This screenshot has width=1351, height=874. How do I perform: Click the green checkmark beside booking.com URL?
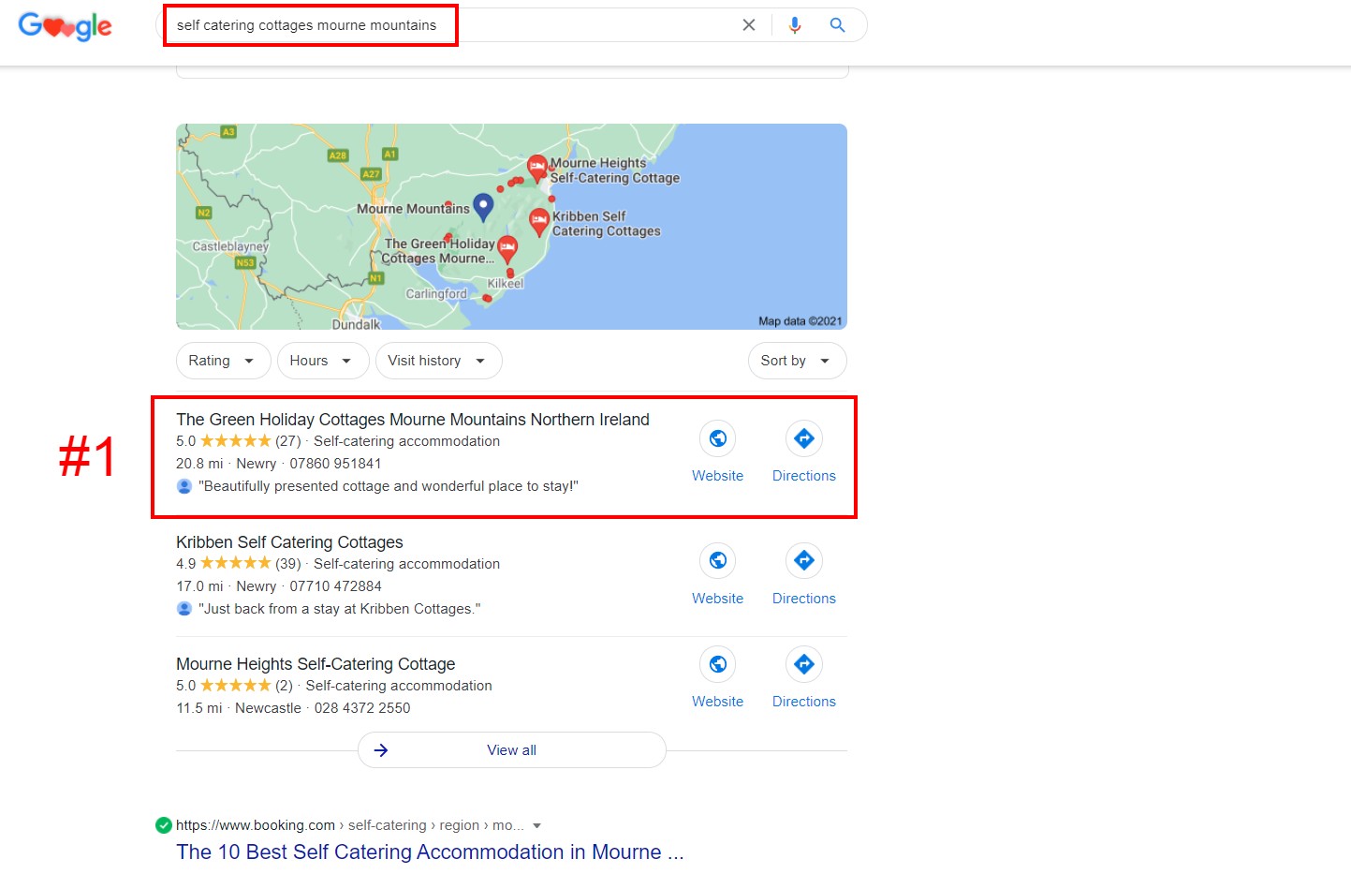pos(164,825)
